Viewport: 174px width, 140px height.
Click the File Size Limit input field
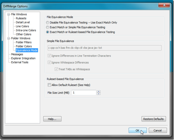tap(84, 93)
